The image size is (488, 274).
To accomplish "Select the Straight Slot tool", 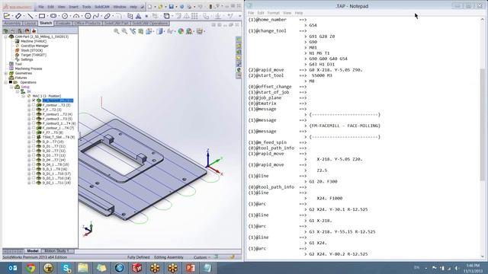I will [53, 16].
